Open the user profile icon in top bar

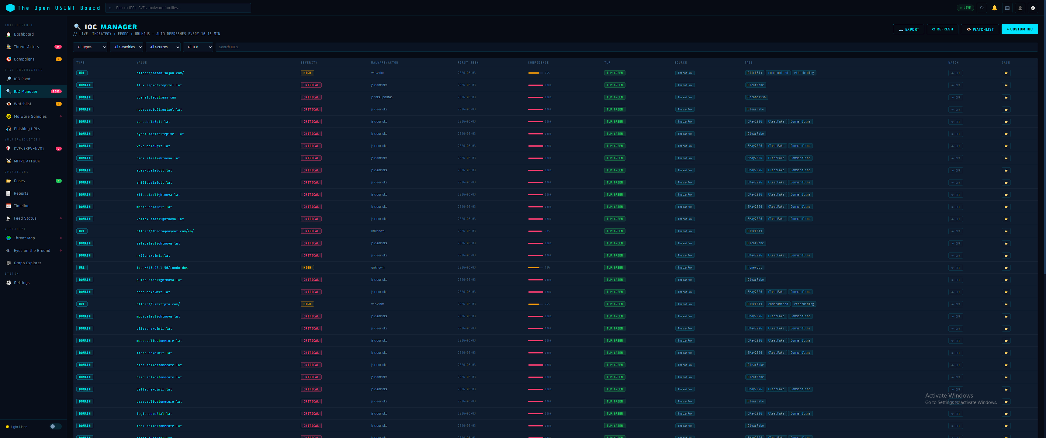1020,8
